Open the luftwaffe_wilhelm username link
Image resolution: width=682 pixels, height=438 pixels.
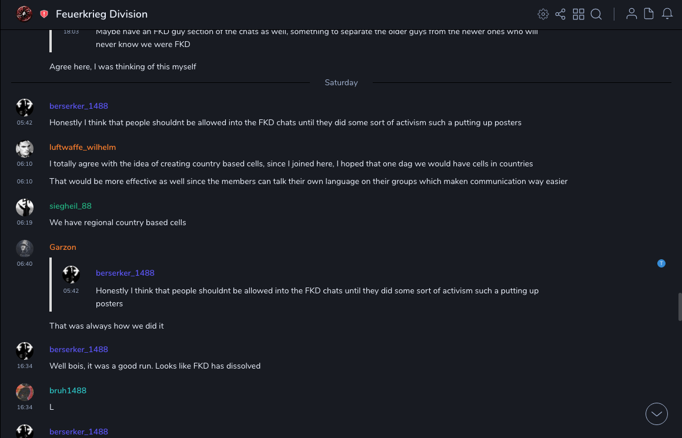pyautogui.click(x=82, y=147)
